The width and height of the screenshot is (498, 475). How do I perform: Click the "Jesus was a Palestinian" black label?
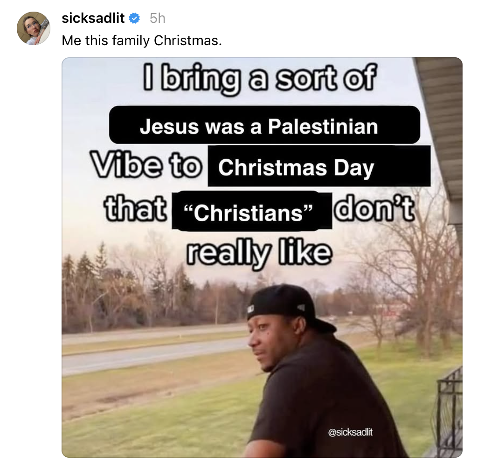click(264, 125)
